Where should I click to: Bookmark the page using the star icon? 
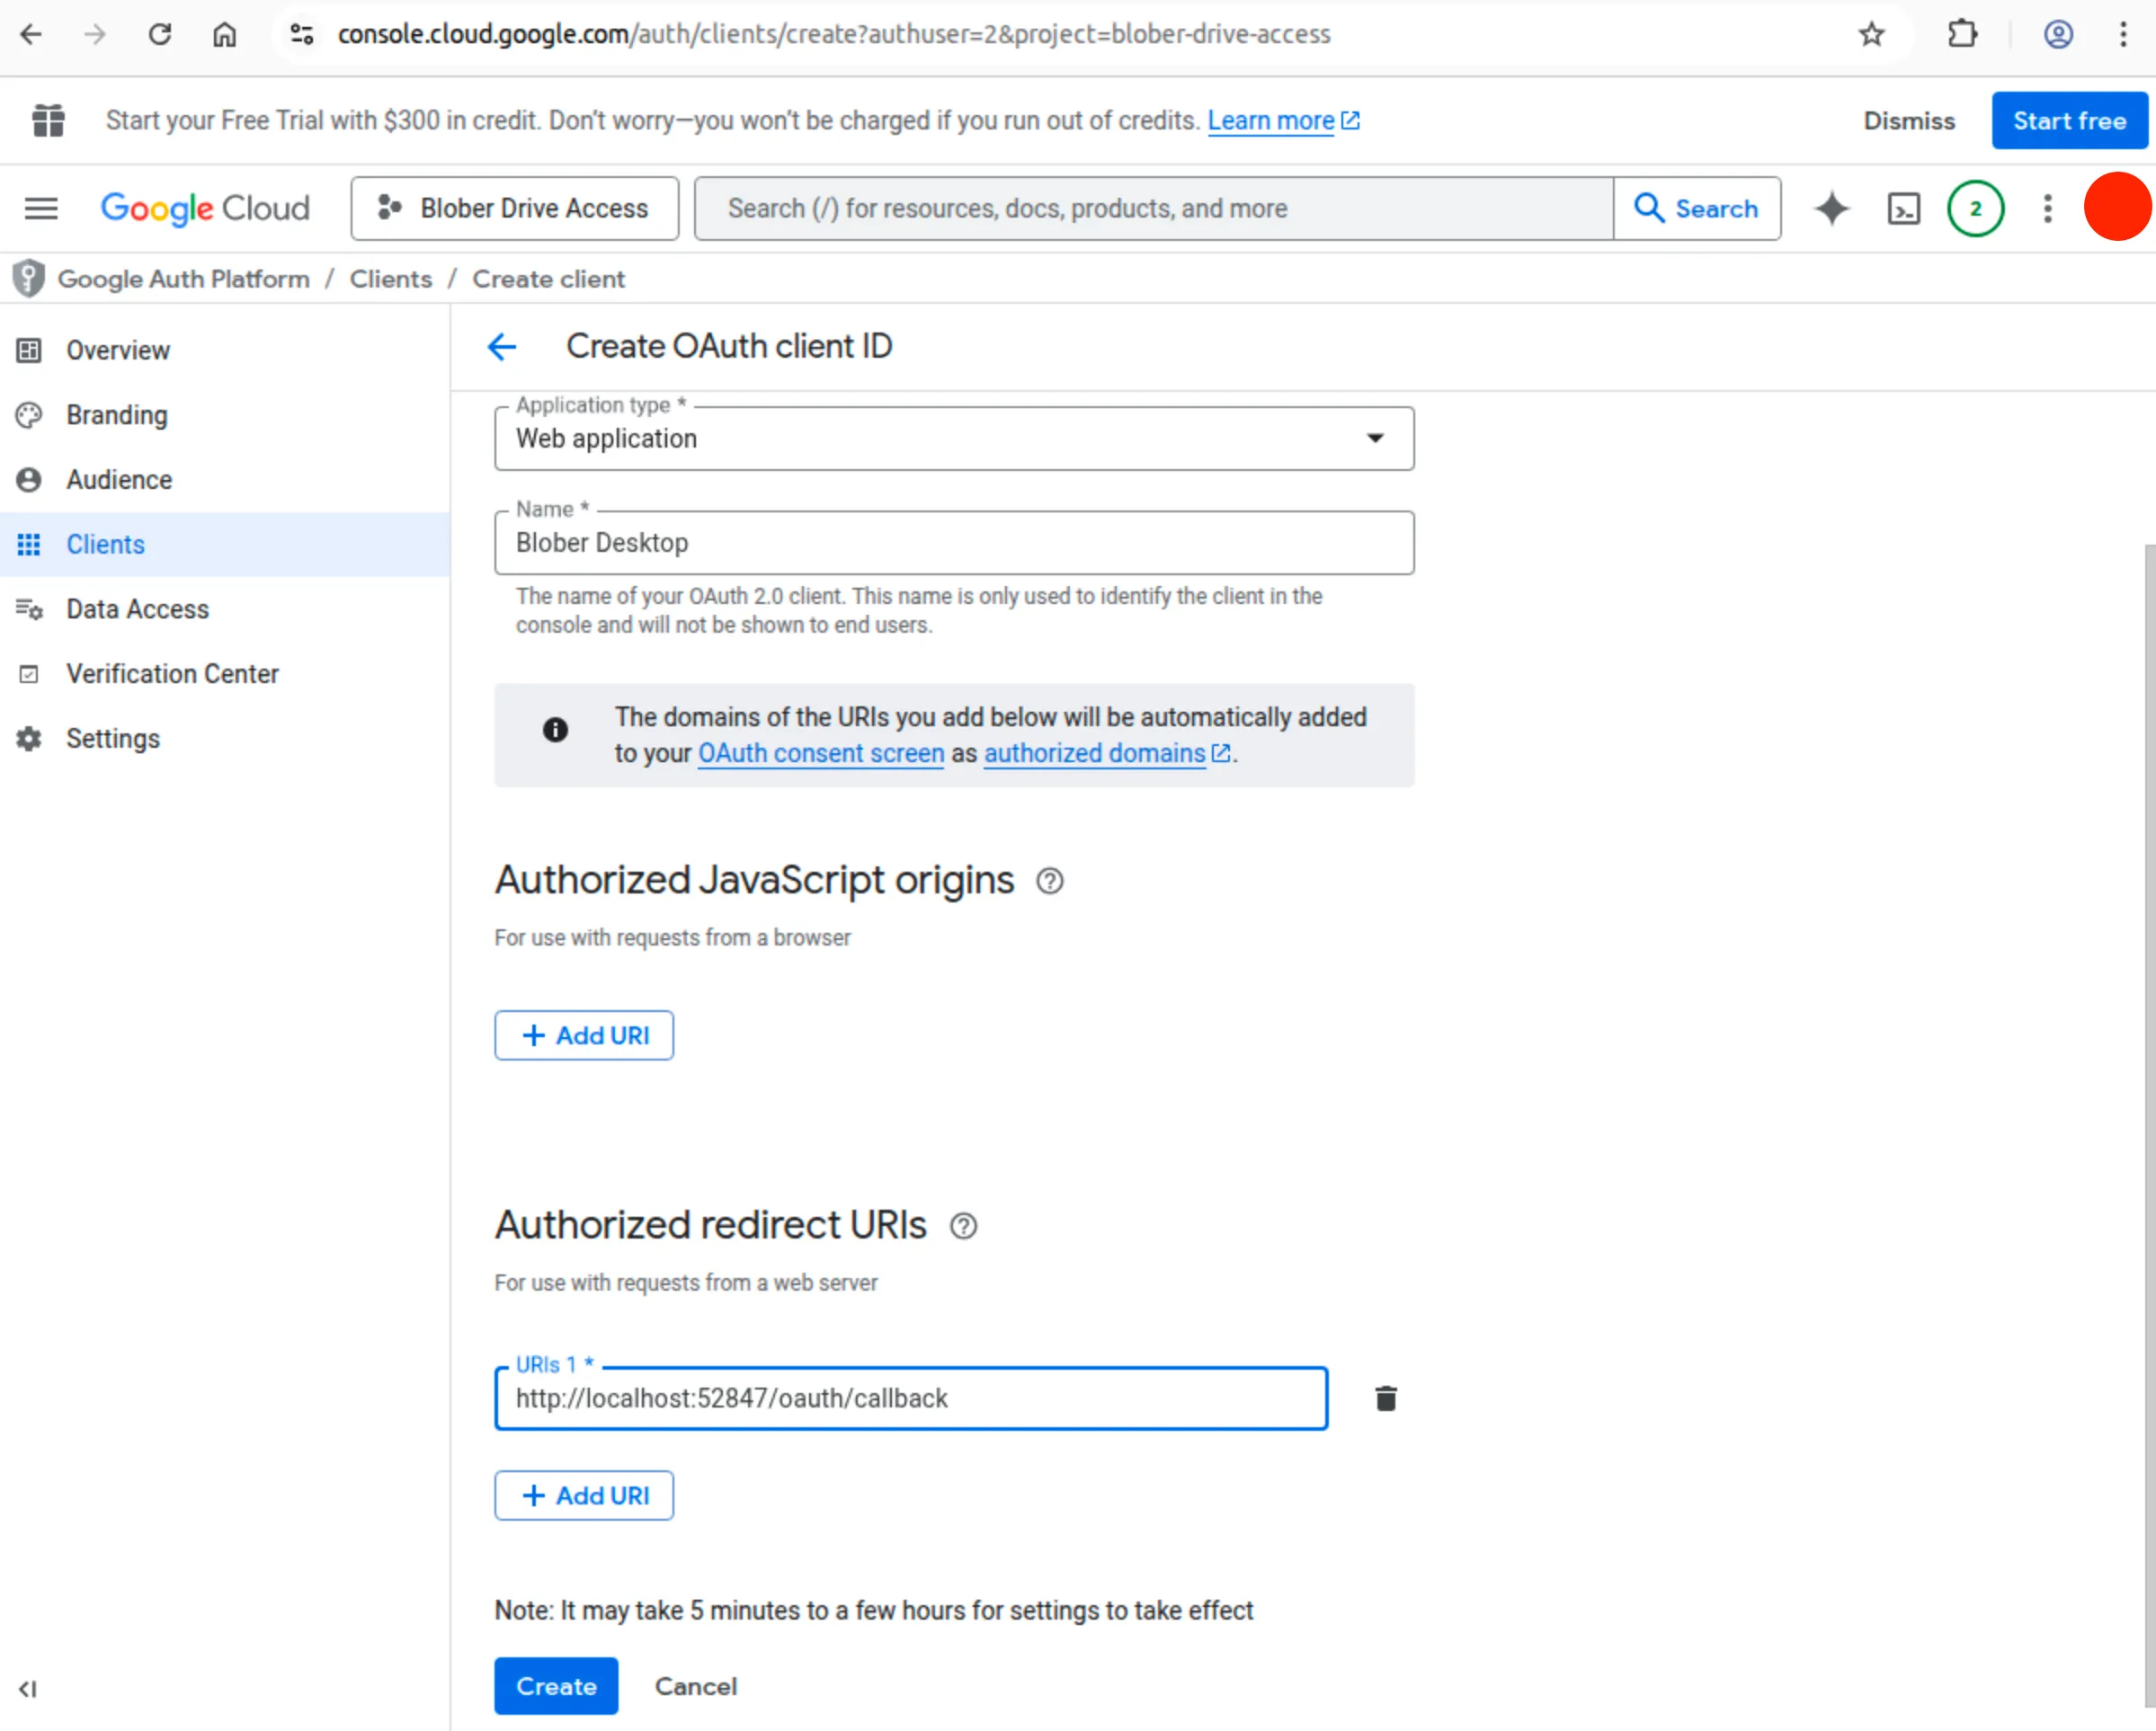(1870, 34)
